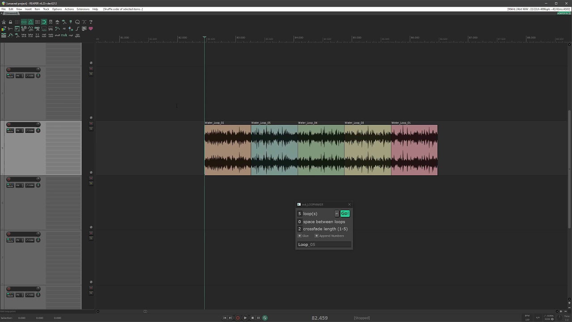Open the Insert menu

[x=28, y=9]
